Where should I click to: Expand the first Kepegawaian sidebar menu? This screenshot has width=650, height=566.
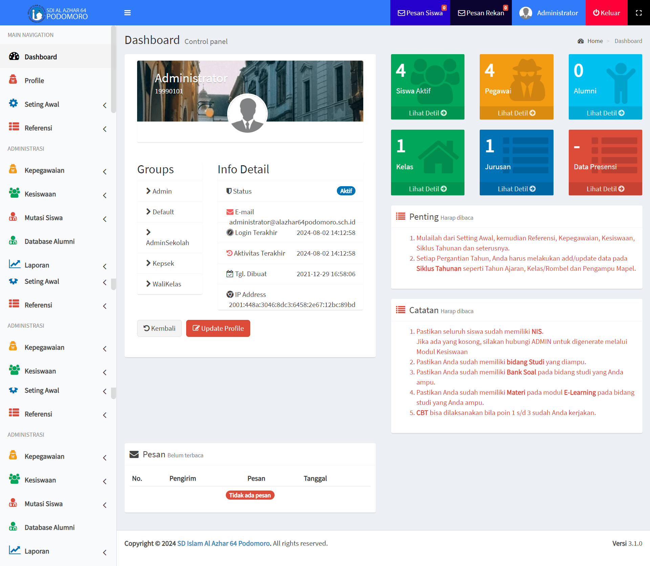(44, 170)
